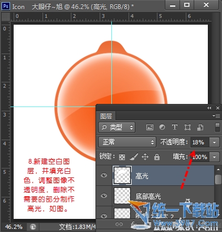Open the 正常 blend mode dropdown

(x=127, y=142)
